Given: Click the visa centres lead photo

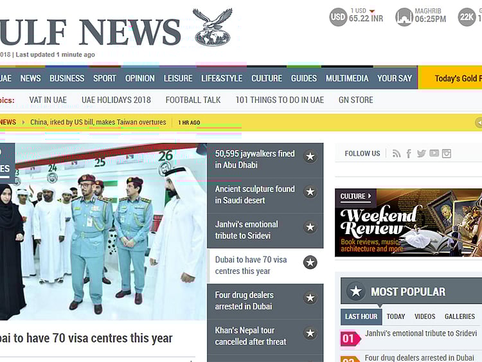Looking at the screenshot, I should point(103,231).
